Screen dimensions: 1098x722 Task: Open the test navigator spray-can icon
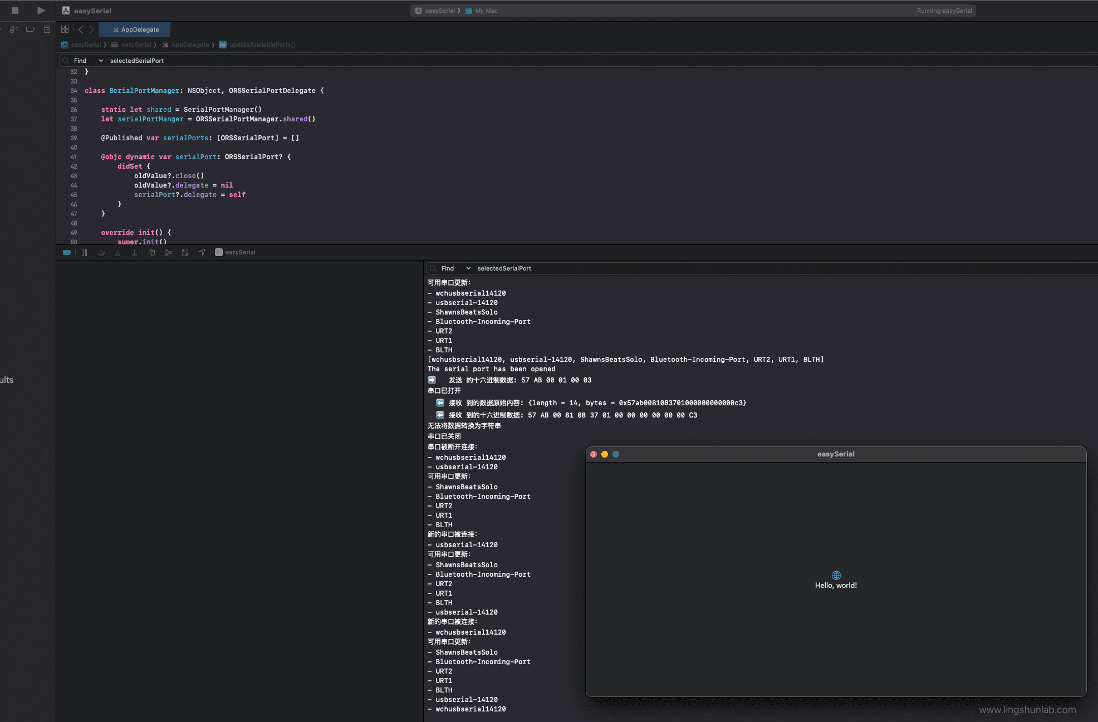coord(13,29)
